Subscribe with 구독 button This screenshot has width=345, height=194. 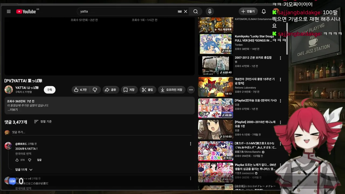tap(50, 90)
